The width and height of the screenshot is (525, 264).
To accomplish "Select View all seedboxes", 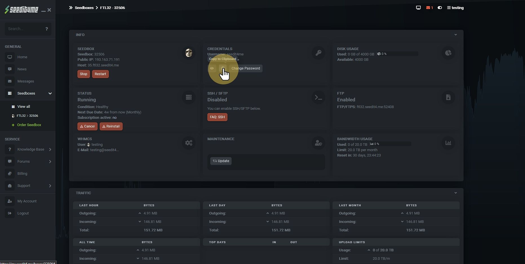I will coord(24,106).
